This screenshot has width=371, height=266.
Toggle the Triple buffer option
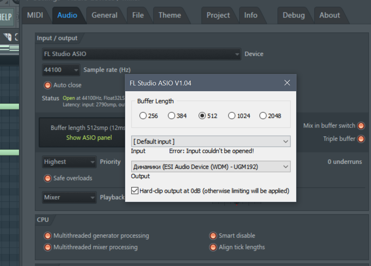[361, 139]
